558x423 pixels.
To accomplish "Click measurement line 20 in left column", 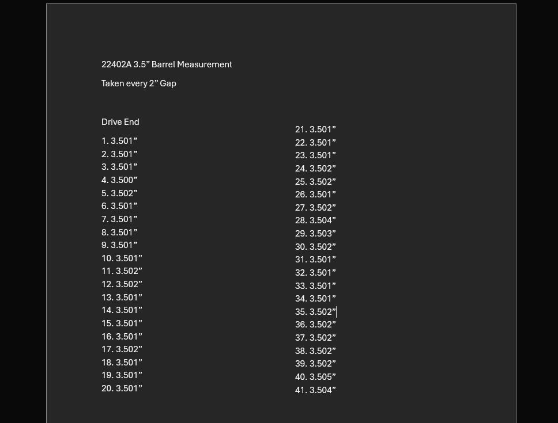I will point(122,388).
